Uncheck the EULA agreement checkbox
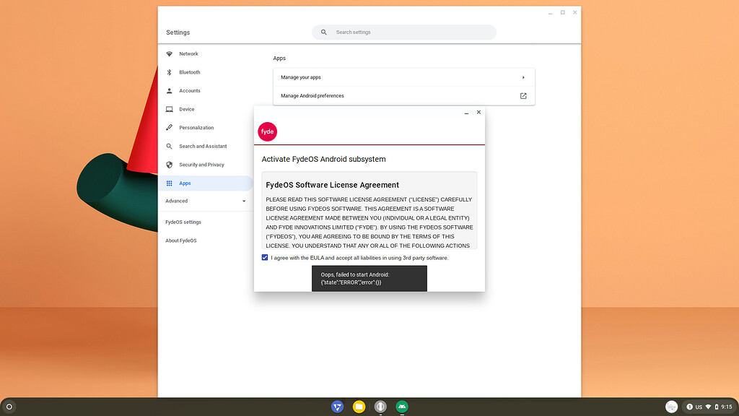The image size is (739, 416). (x=265, y=258)
